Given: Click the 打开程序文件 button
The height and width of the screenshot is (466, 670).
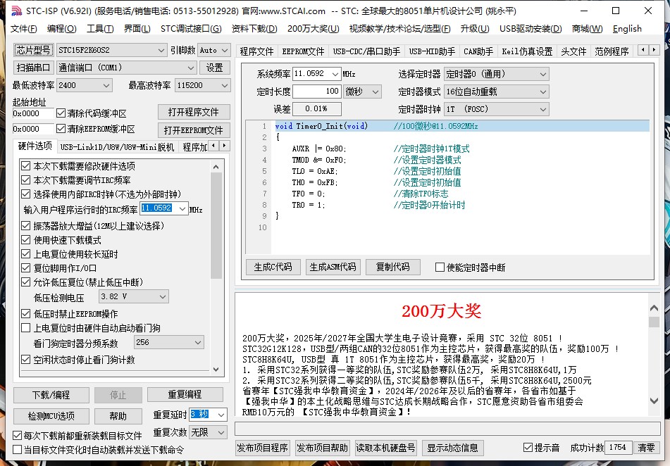Looking at the screenshot, I should click(x=194, y=112).
